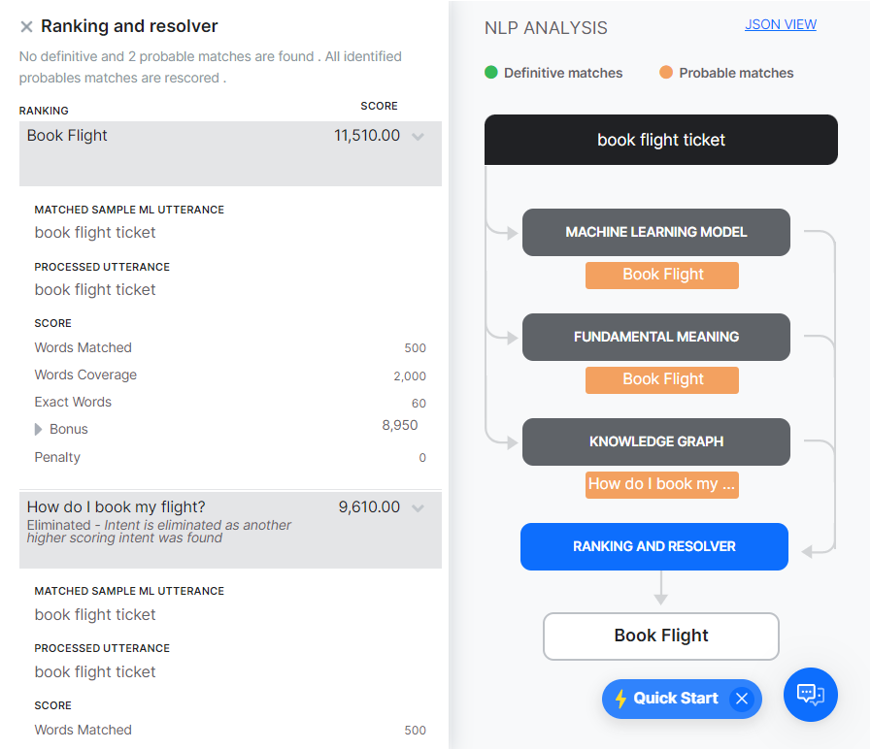Click the 'How do I book my ...' tag
The image size is (871, 750).
(x=662, y=484)
